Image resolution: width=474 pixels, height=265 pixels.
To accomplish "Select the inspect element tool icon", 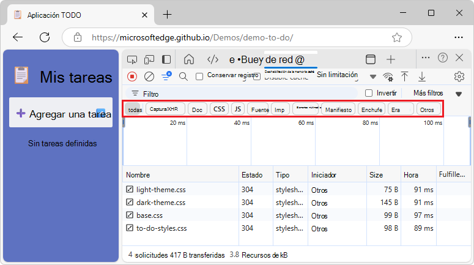I will 131,59.
